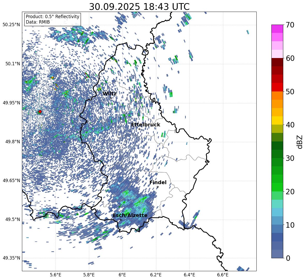This screenshot has height=280, width=306.
Task: Click the "Data: RMIB" text
Action: pos(38,22)
